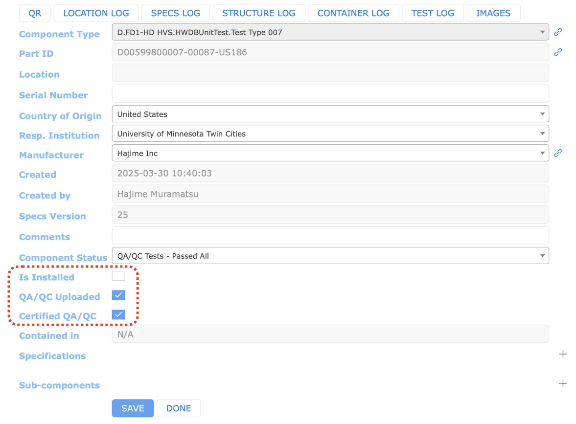The width and height of the screenshot is (576, 424).
Task: Open the Resp. Institution dropdown
Action: [330, 134]
